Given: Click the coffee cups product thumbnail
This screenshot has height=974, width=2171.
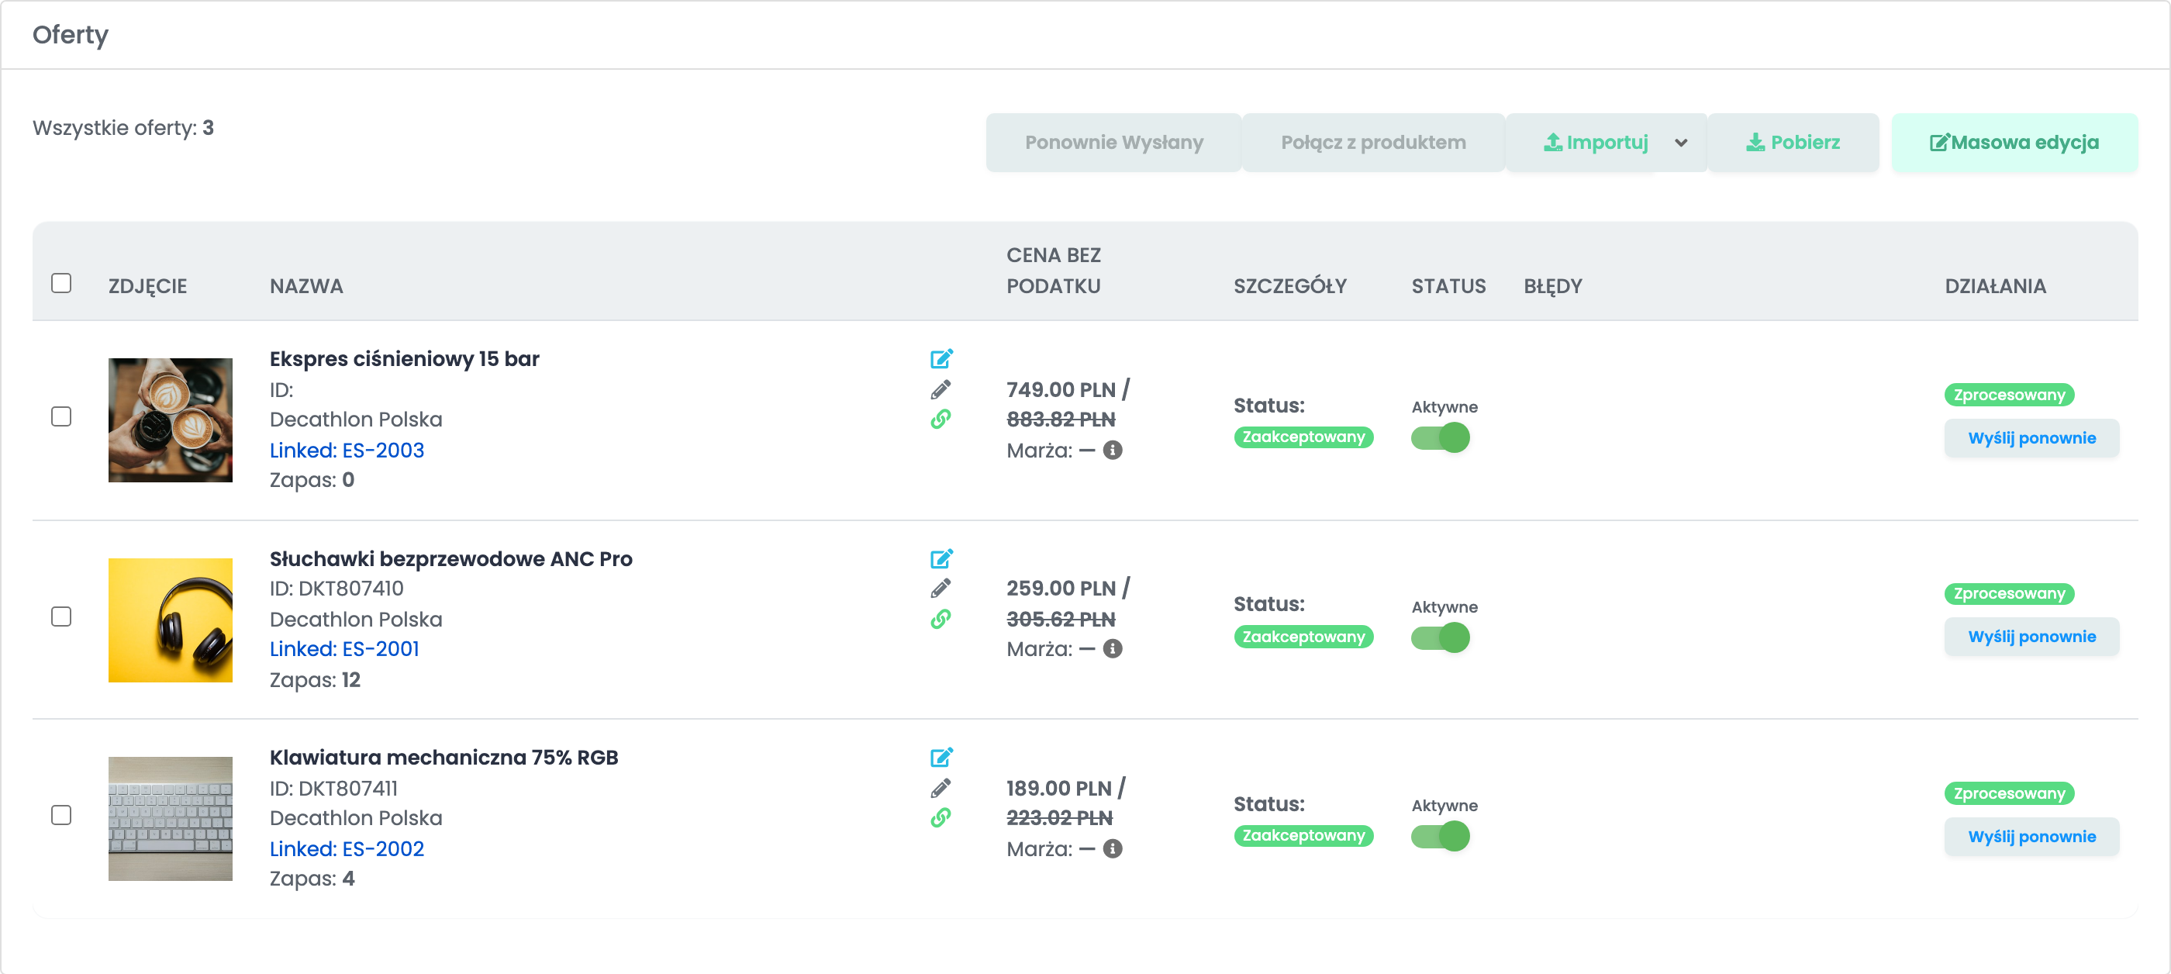Looking at the screenshot, I should coord(171,420).
